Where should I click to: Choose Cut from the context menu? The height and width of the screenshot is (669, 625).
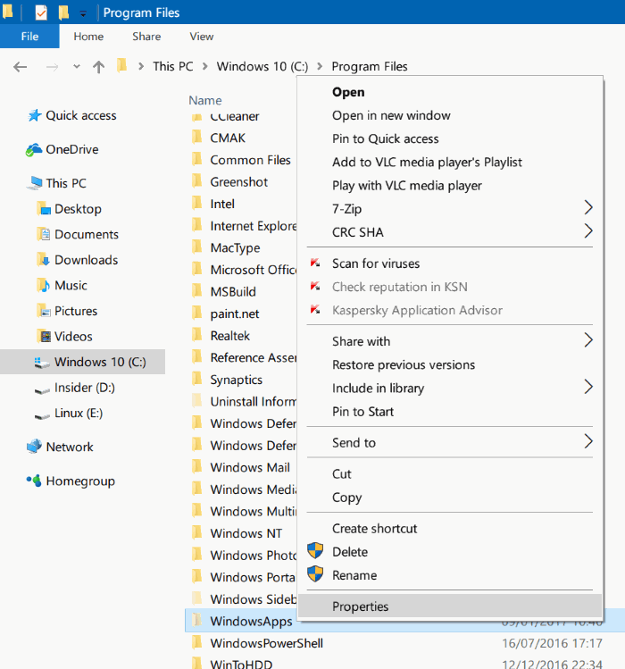coord(450,473)
